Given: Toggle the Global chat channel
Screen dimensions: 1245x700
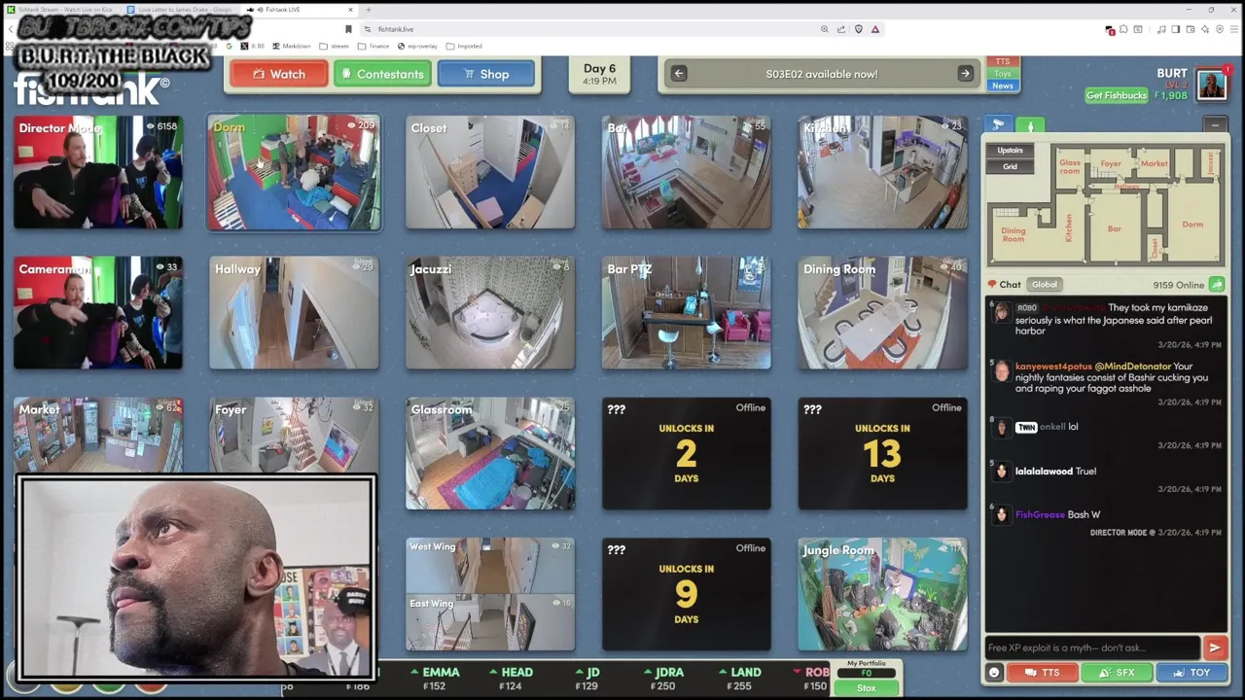Looking at the screenshot, I should click(x=1045, y=285).
